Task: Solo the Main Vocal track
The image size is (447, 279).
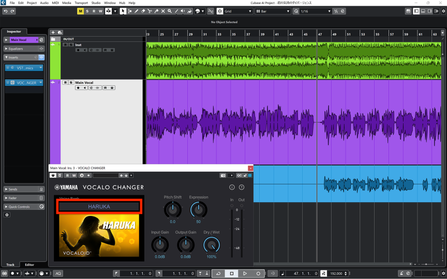Action: [x=71, y=83]
